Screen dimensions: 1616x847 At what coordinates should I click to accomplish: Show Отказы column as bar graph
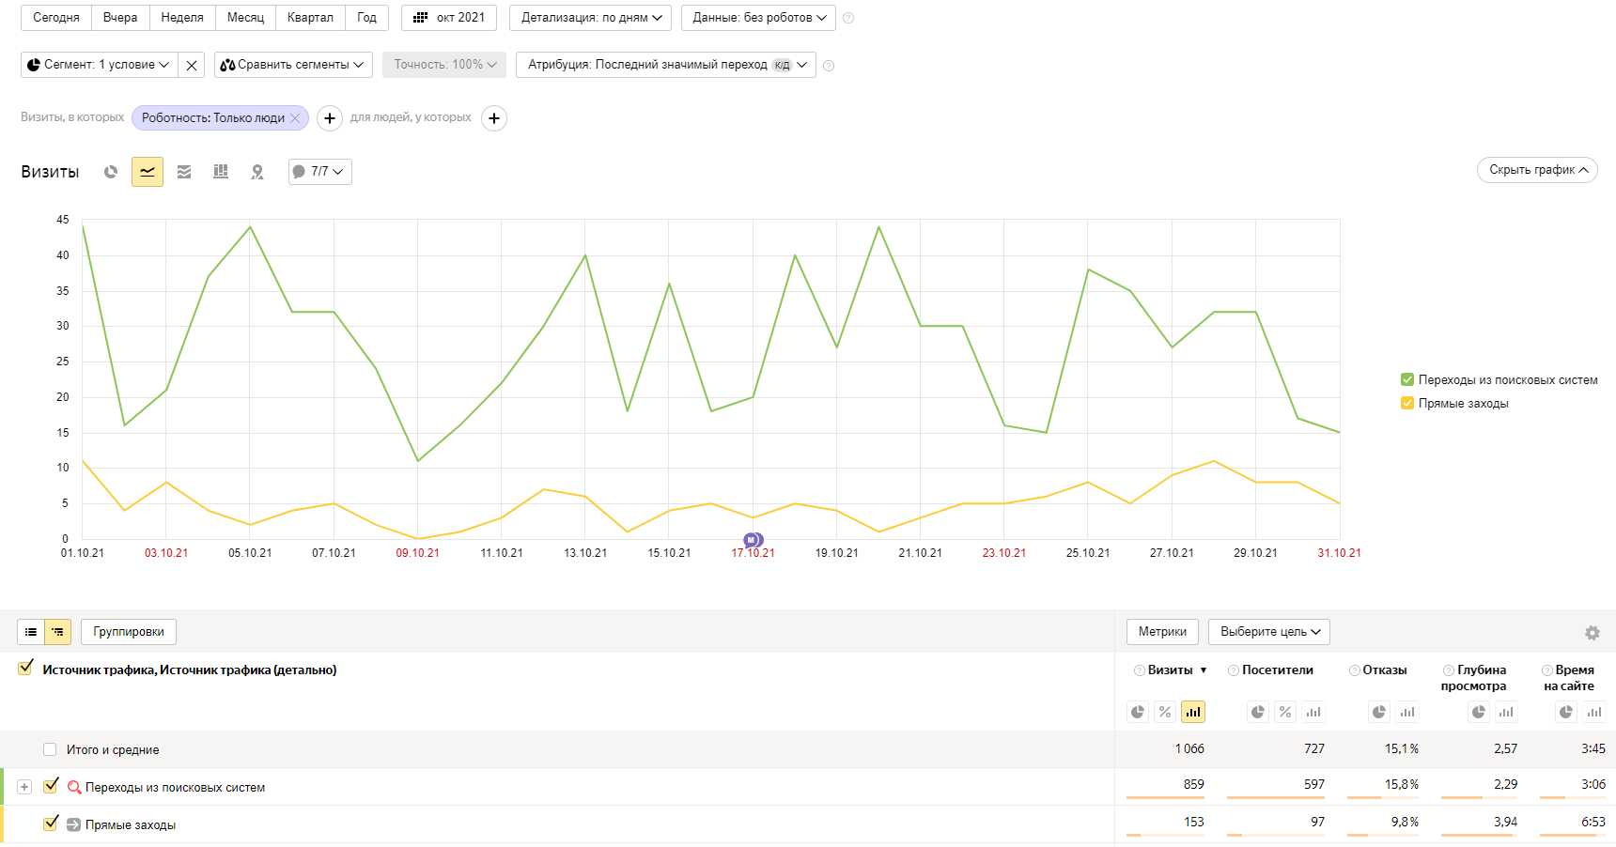1407,712
